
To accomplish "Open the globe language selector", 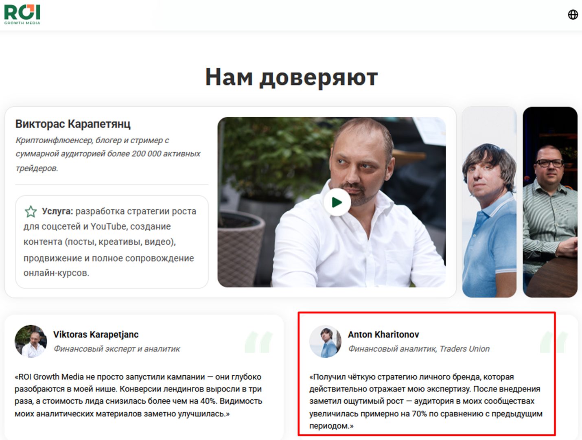I will click(x=573, y=15).
